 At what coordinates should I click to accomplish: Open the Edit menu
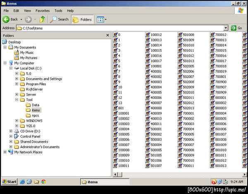[x=16, y=11]
